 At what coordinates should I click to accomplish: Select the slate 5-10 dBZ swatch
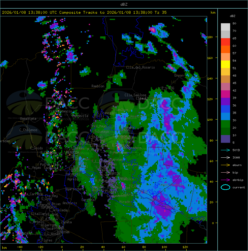pos(225,139)
